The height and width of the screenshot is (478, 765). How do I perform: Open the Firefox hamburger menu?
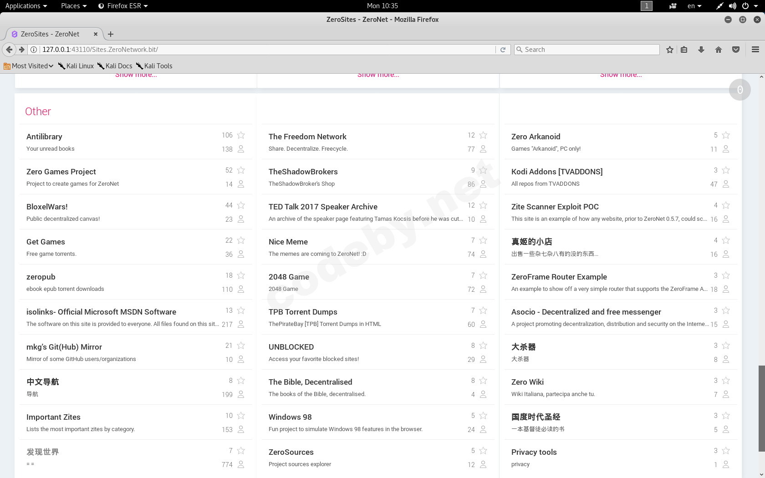(755, 49)
